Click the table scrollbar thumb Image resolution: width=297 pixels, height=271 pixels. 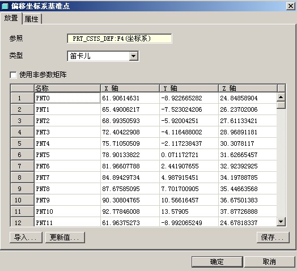coord(281,105)
